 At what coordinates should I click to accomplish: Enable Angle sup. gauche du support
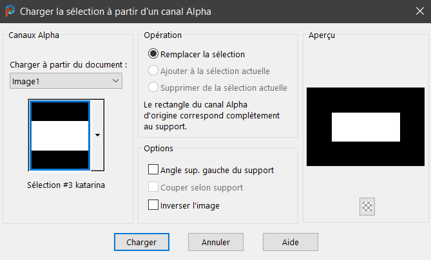[153, 171]
